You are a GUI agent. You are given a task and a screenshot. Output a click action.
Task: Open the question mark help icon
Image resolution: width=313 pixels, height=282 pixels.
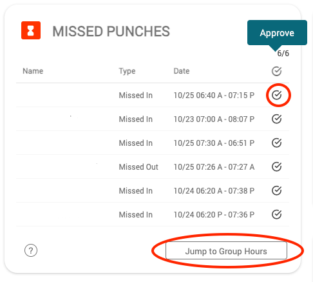[31, 250]
